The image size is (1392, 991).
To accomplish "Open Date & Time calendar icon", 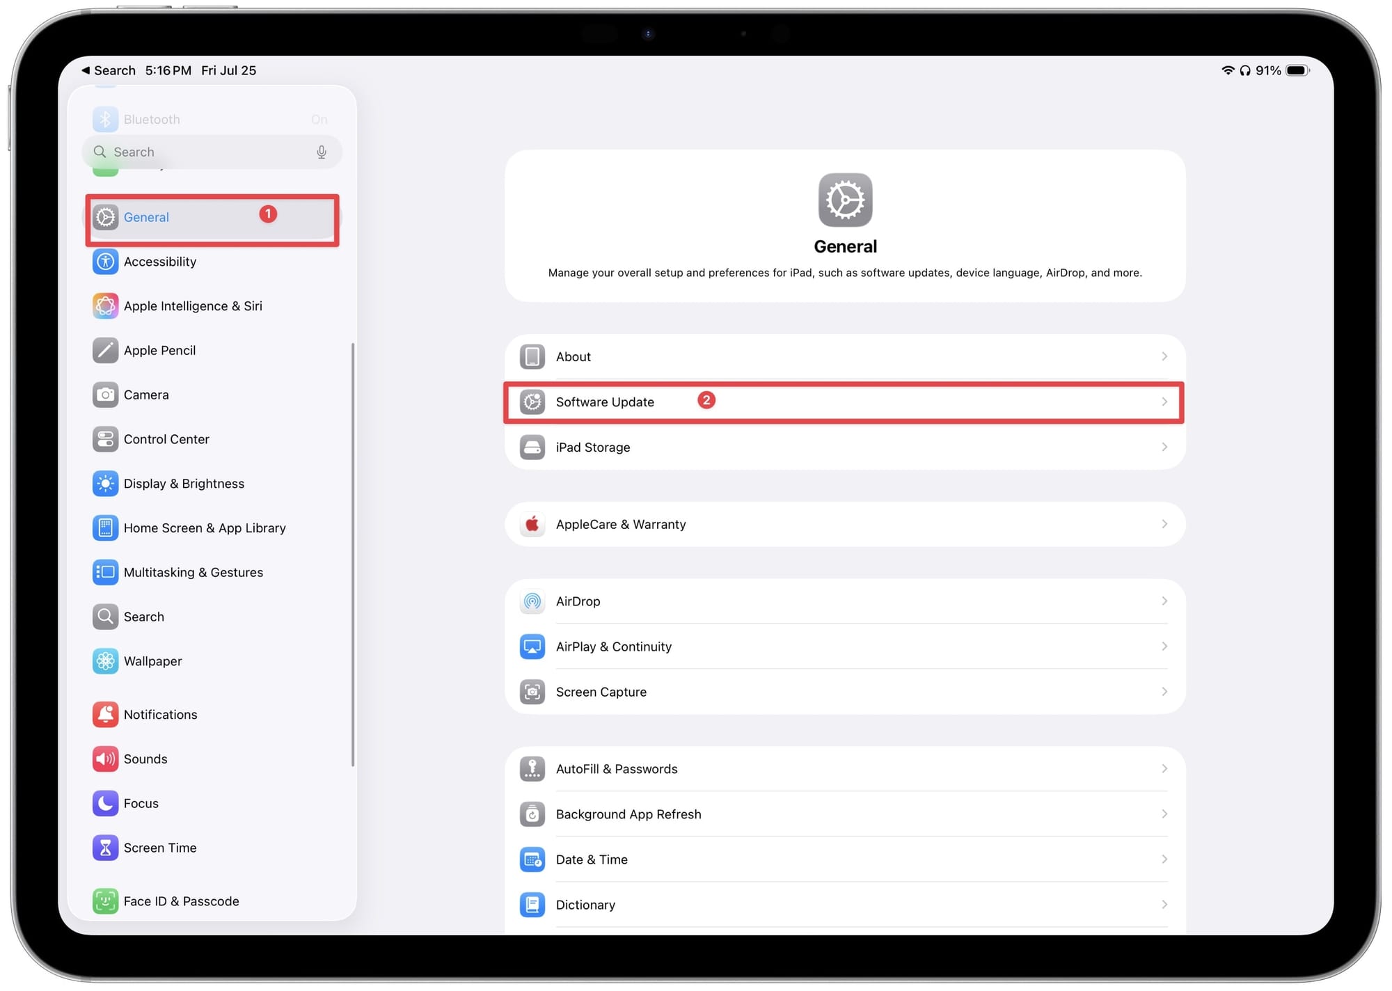I will pyautogui.click(x=532, y=860).
